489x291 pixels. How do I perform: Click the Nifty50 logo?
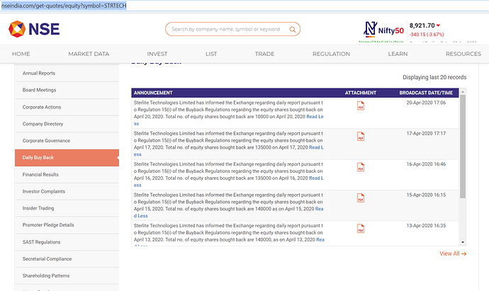point(383,29)
